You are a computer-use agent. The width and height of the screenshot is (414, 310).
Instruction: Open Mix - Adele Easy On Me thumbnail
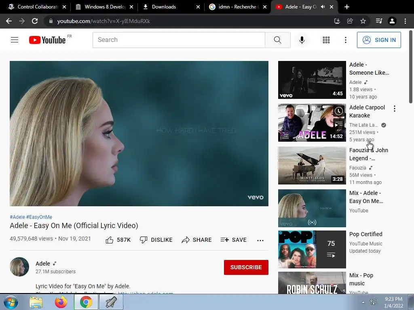(x=312, y=208)
